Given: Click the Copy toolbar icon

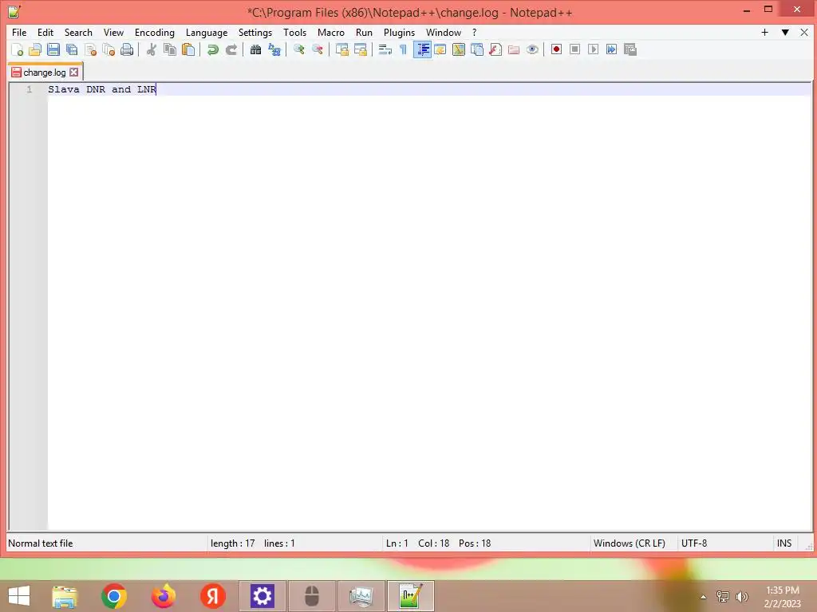Looking at the screenshot, I should coord(170,50).
